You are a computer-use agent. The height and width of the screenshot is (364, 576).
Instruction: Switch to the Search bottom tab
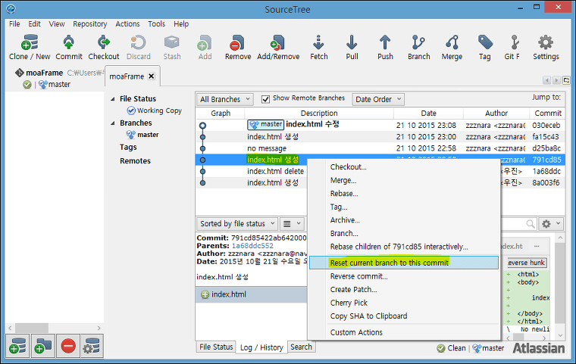(x=301, y=347)
